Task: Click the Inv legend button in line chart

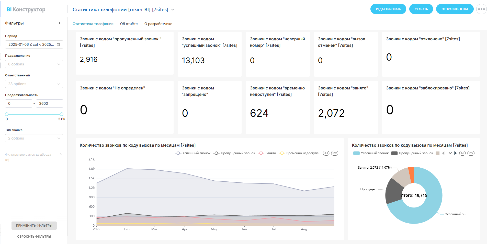Action: (334, 153)
